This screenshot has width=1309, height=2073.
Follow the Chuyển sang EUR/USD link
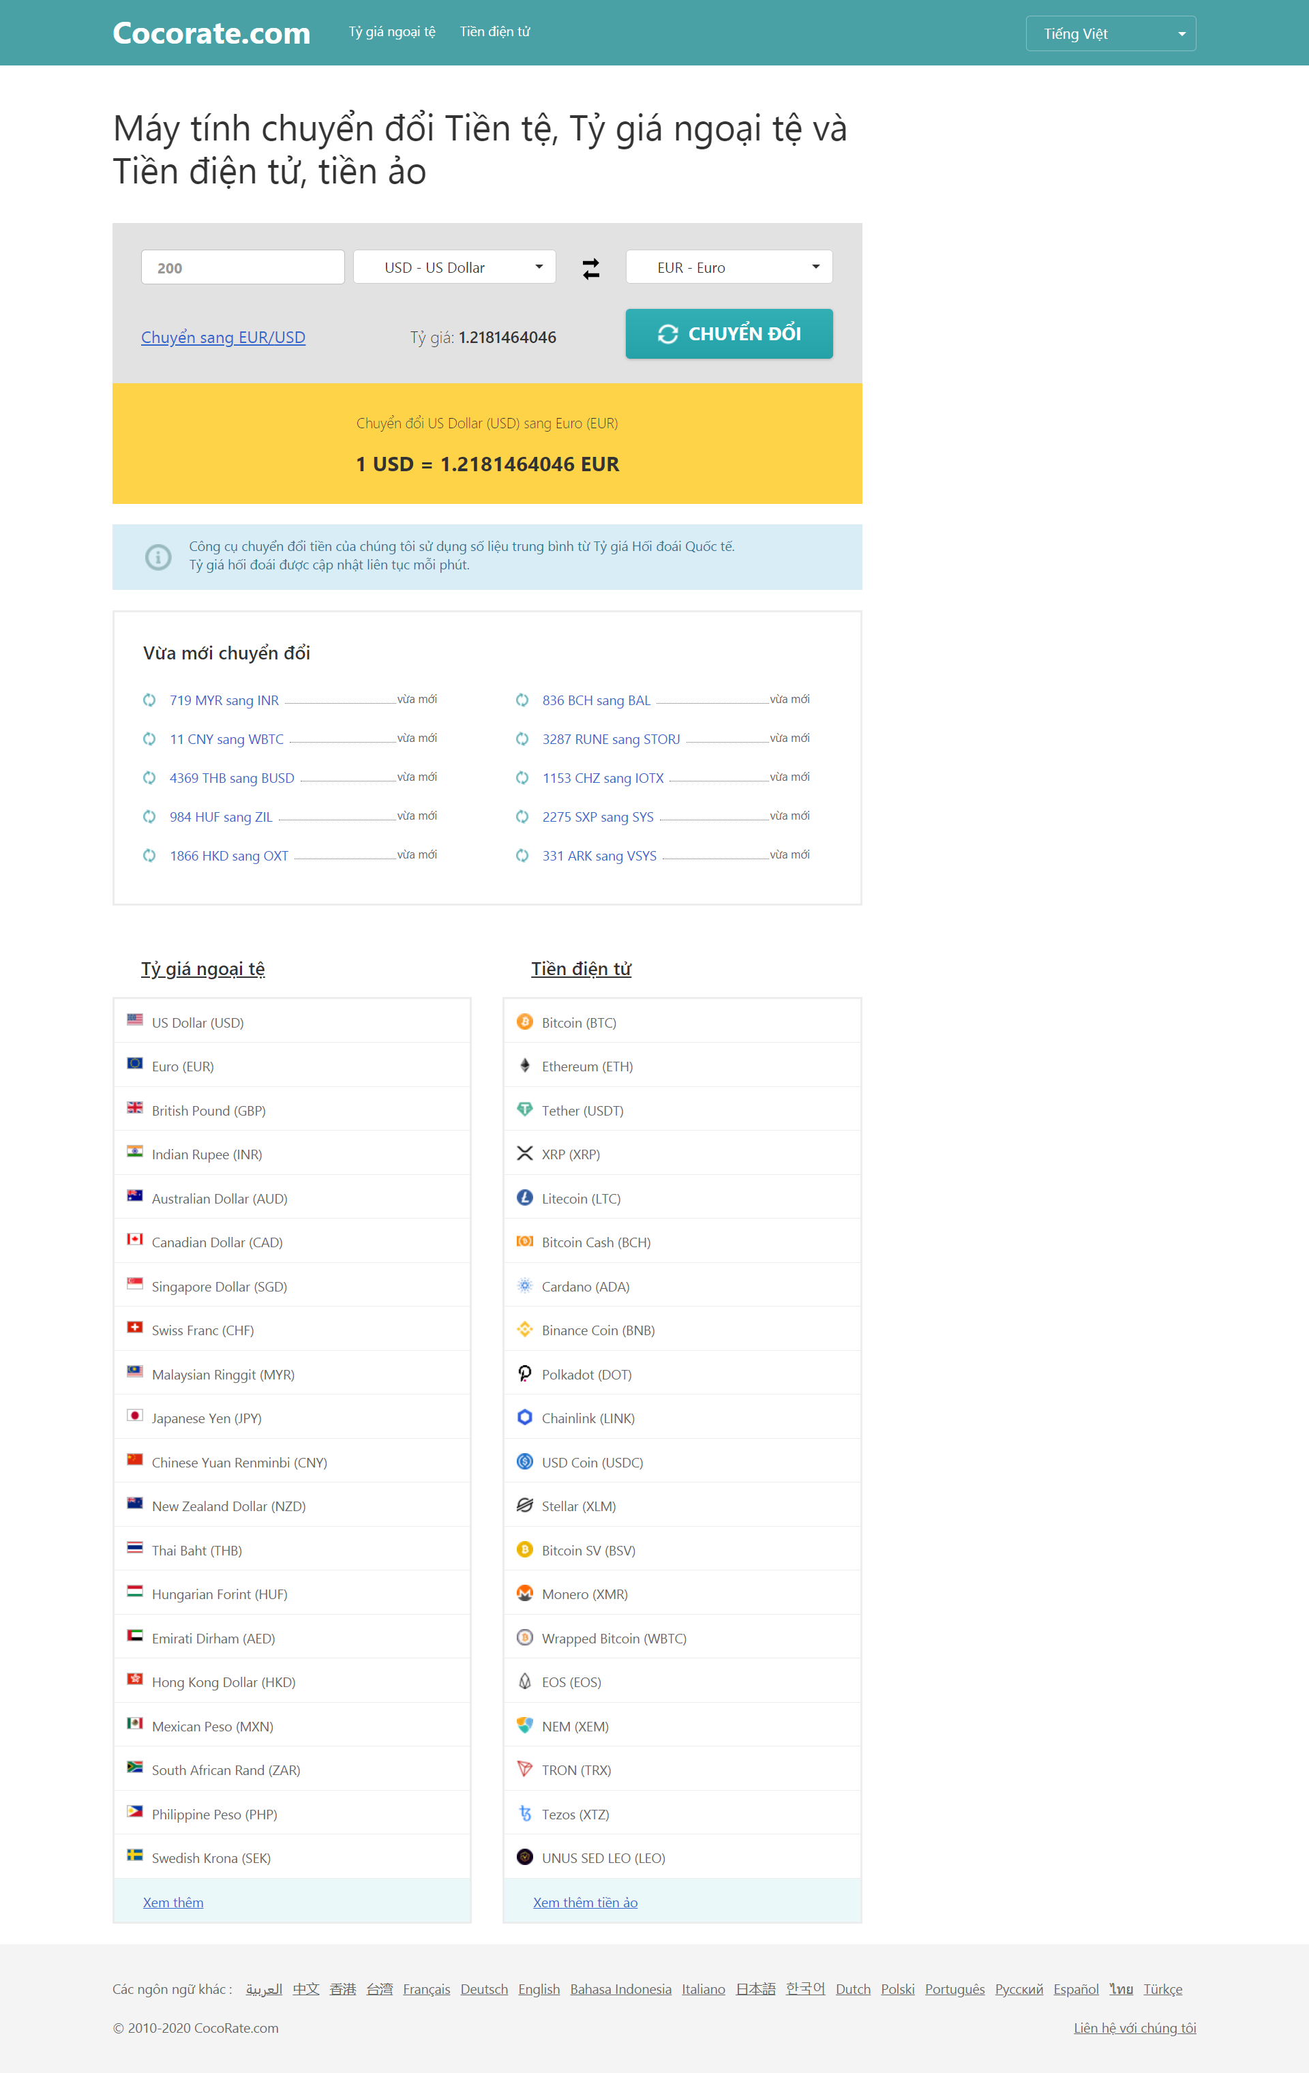point(223,338)
